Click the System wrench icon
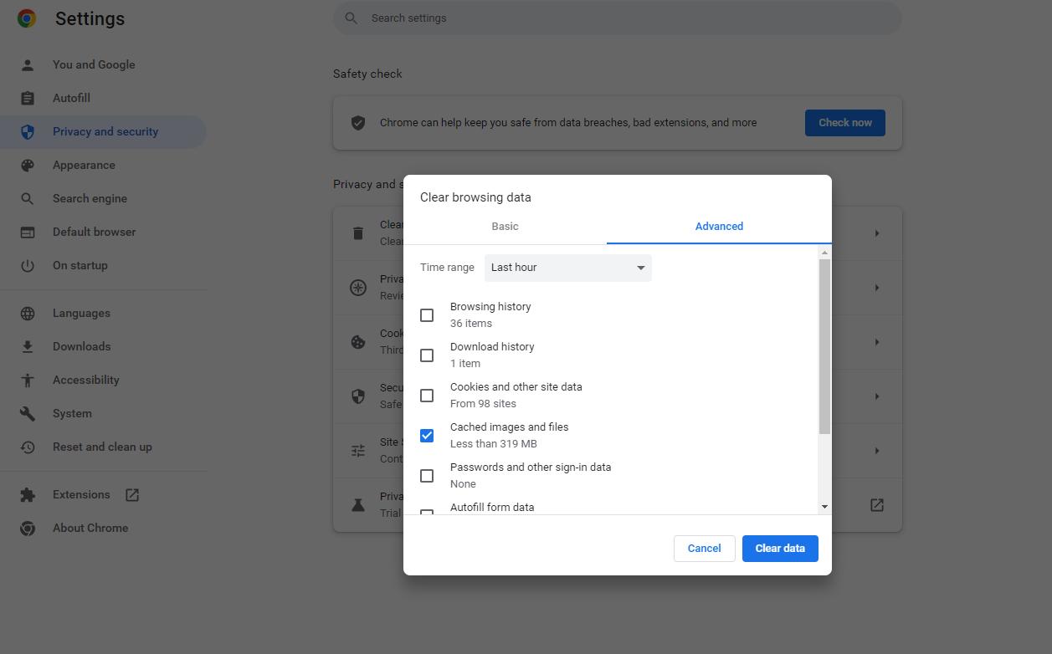 28,413
